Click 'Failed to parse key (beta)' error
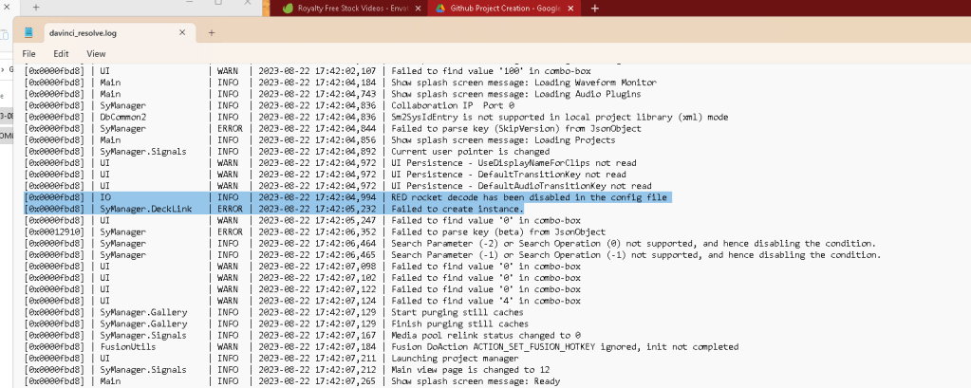971x388 pixels. [498, 232]
